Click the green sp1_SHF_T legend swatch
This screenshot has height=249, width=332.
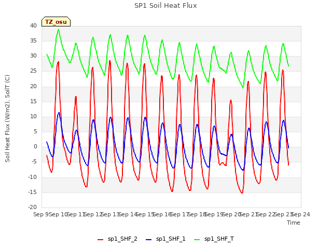pyautogui.click(x=197, y=240)
